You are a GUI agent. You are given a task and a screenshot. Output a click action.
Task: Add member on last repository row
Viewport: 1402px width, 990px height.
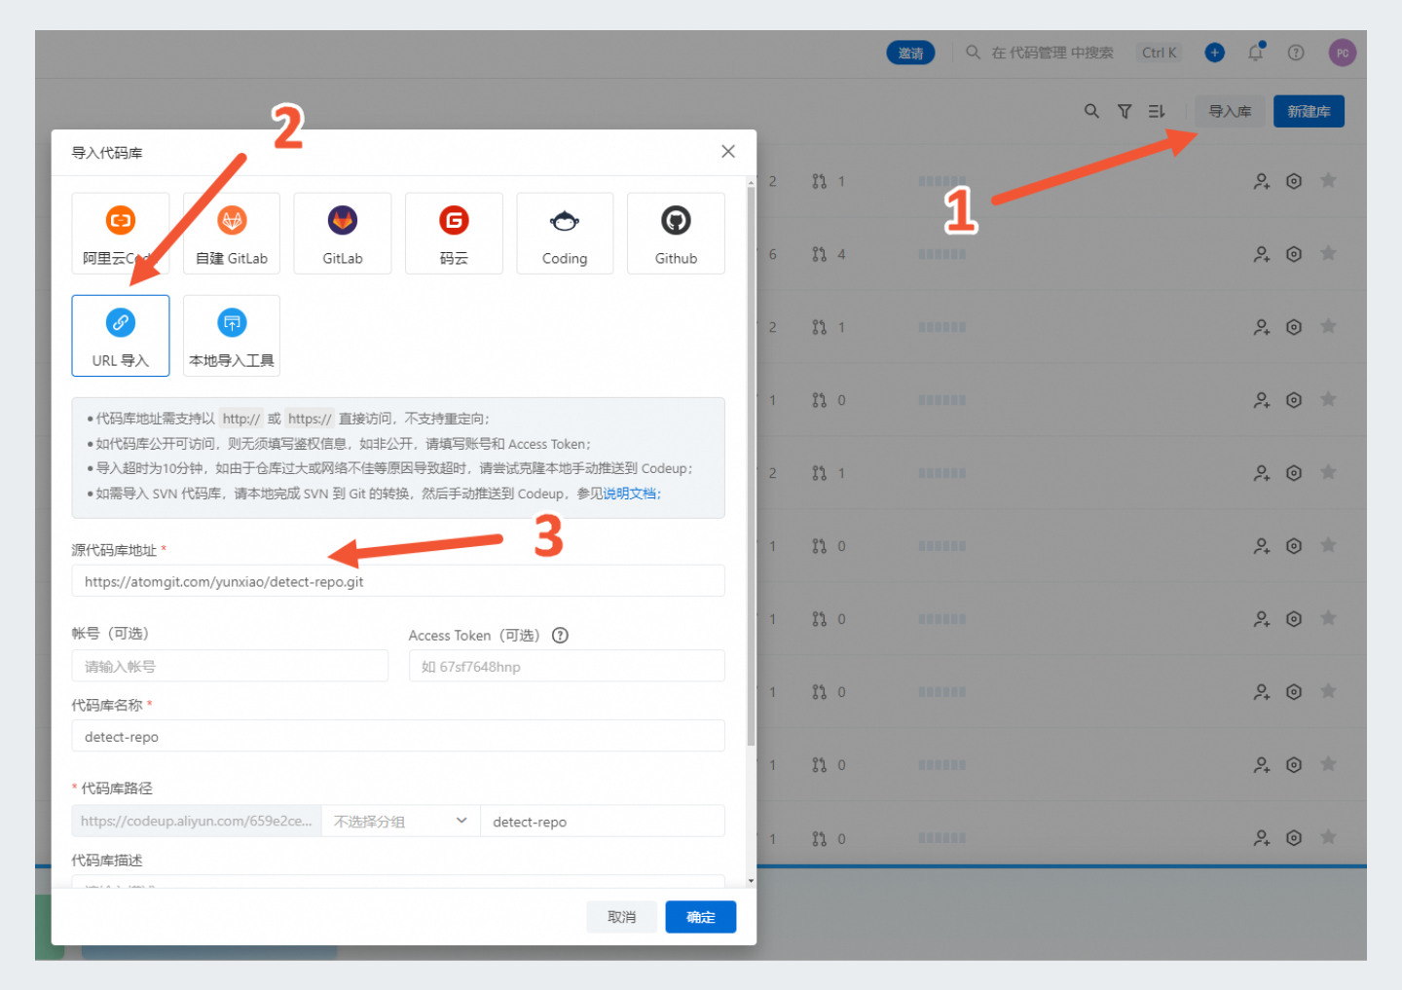pyautogui.click(x=1262, y=838)
